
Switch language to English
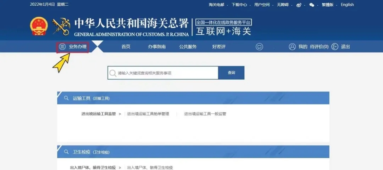tap(347, 5)
